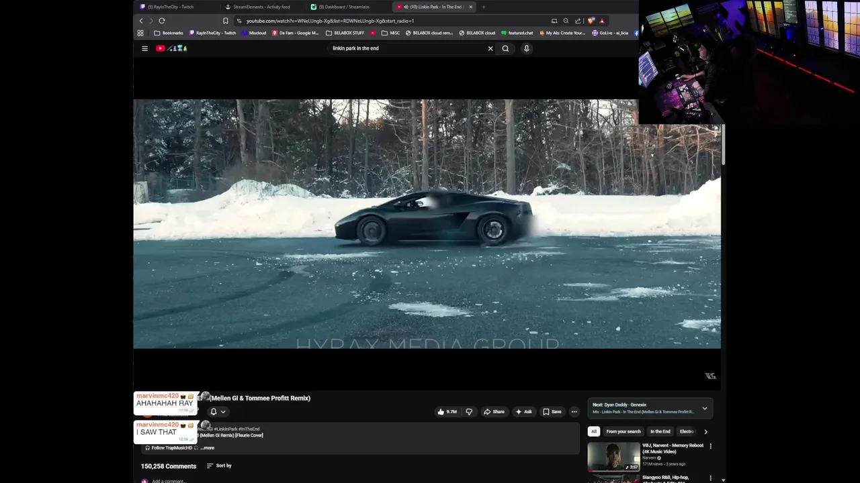Dislike the video with the thumbs down
Screen dimensions: 860x483
[469, 412]
